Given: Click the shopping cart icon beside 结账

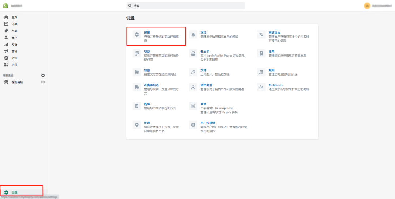Looking at the screenshot, I should point(137,72).
